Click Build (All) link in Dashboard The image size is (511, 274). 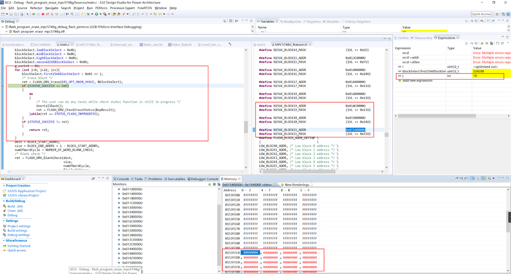point(15,207)
